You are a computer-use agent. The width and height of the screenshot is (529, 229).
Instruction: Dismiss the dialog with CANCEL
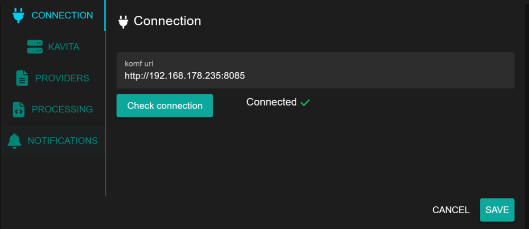[451, 210]
